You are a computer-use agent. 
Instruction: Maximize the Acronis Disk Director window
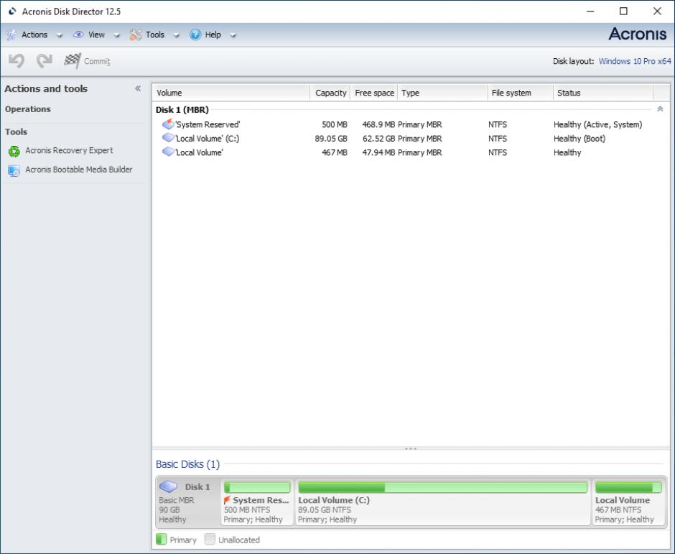coord(623,11)
